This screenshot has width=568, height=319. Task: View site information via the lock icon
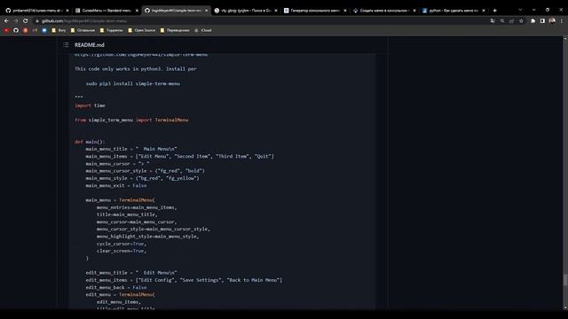[37, 21]
